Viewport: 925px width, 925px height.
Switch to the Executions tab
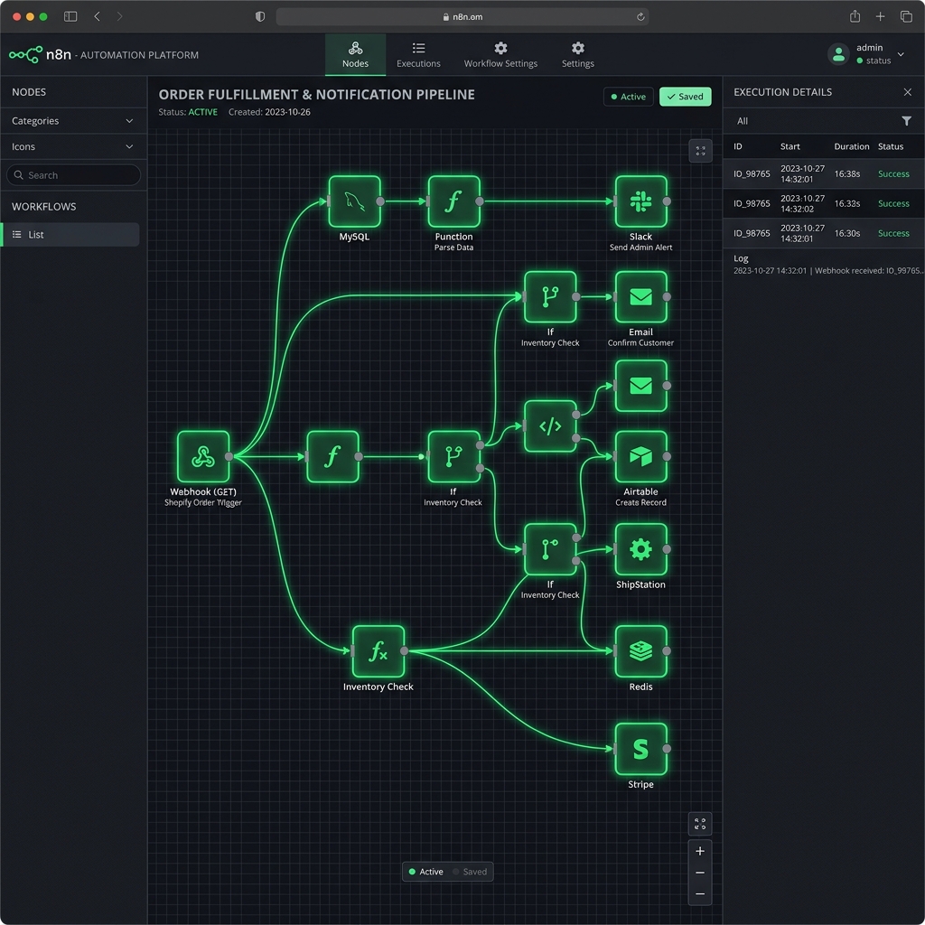(x=418, y=55)
